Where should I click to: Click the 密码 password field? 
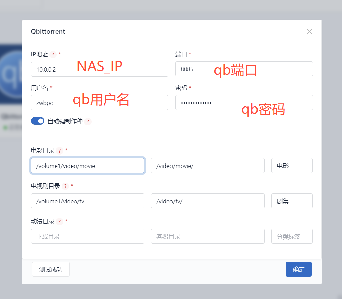tap(244, 103)
